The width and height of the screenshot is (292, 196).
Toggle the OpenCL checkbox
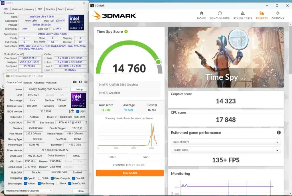[x=25, y=178]
